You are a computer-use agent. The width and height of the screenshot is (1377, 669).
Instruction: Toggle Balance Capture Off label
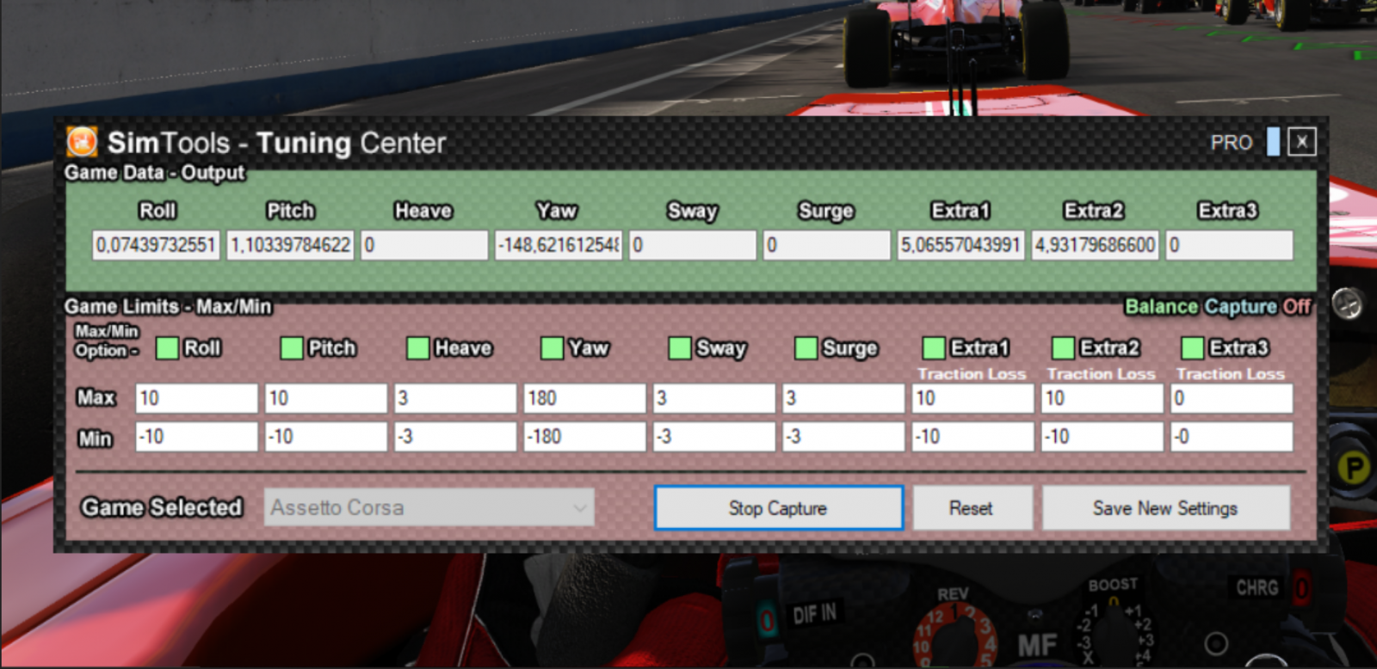1218,307
